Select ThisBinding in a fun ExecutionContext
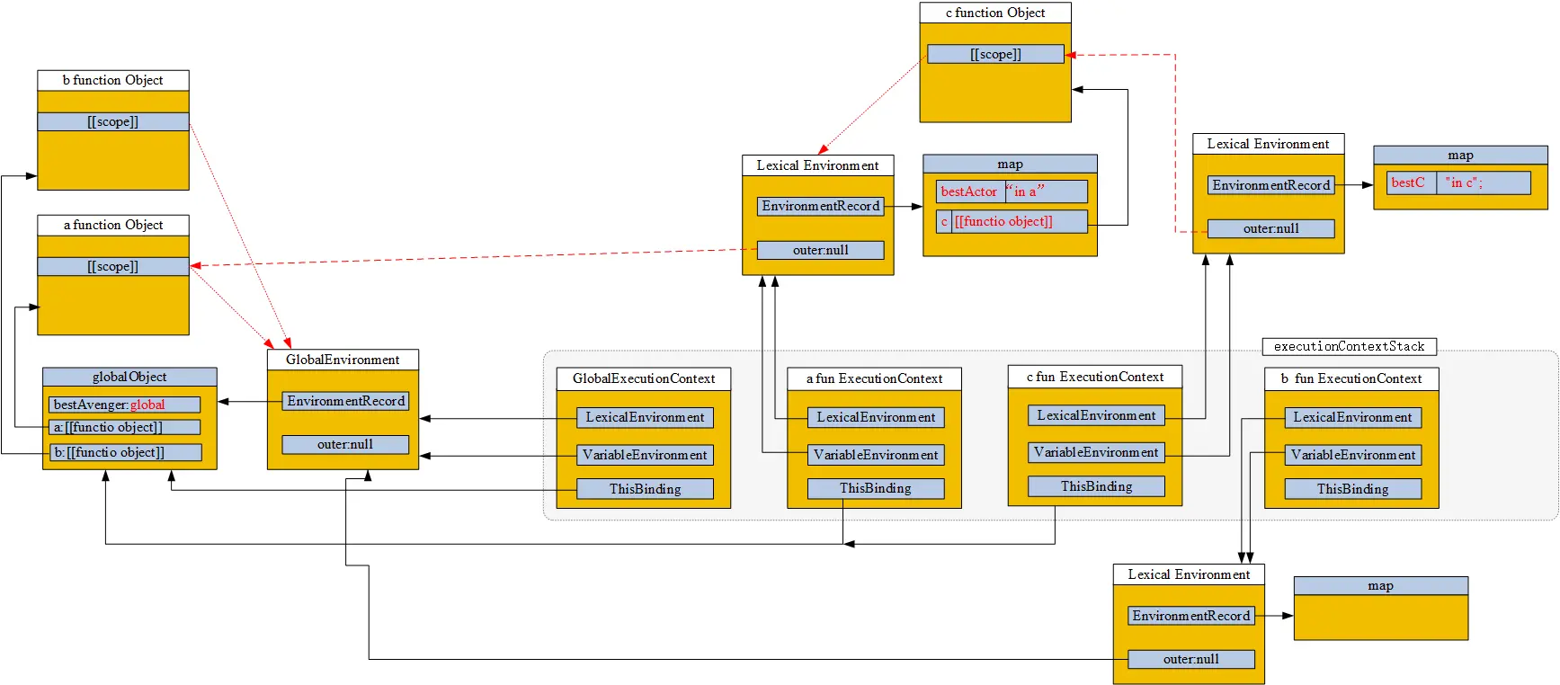The height and width of the screenshot is (685, 1560). pyautogui.click(x=876, y=488)
